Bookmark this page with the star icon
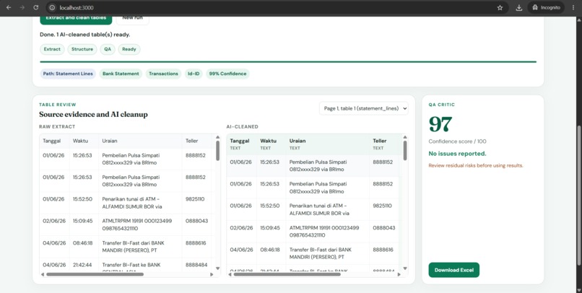582x293 pixels. [x=500, y=7]
